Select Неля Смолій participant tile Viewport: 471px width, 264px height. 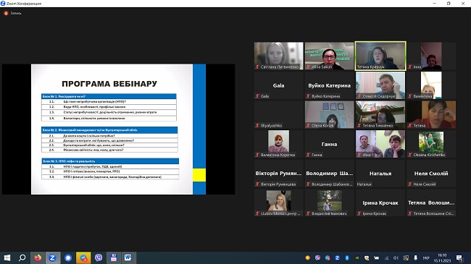pos(431,173)
